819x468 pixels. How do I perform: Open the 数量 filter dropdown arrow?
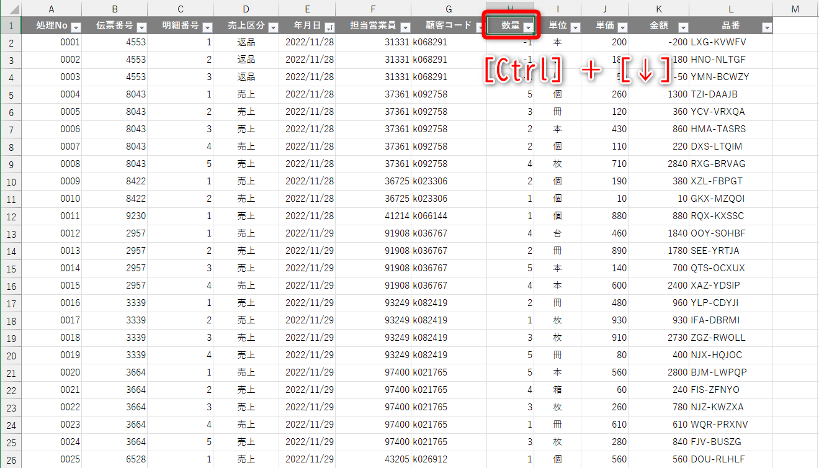point(528,27)
